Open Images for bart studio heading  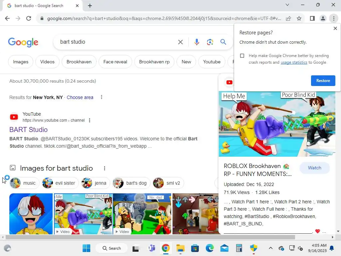(56, 168)
